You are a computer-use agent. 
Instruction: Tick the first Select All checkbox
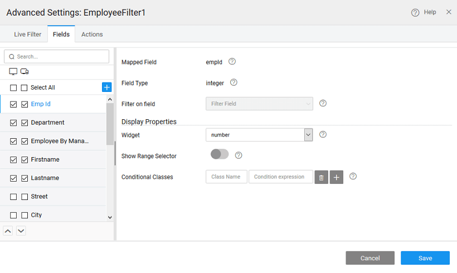tap(13, 87)
